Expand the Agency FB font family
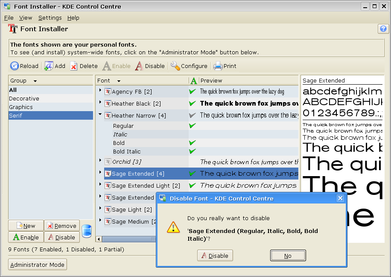391x277 pixels. coord(100,90)
